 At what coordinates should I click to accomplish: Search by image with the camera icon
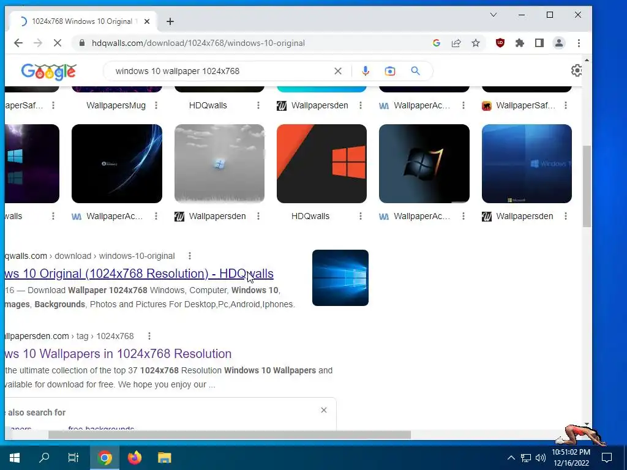(390, 71)
